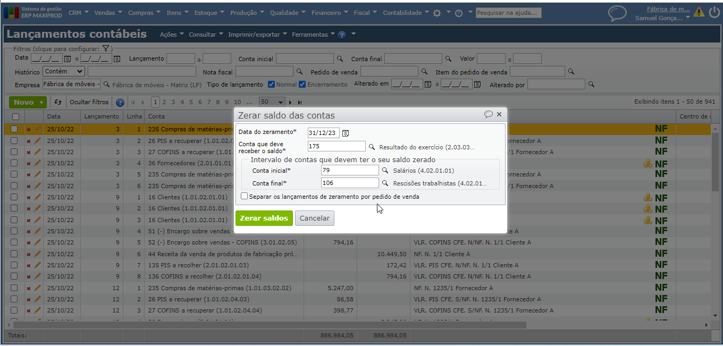
Task: Open the Contabilidade top menu
Action: [406, 13]
